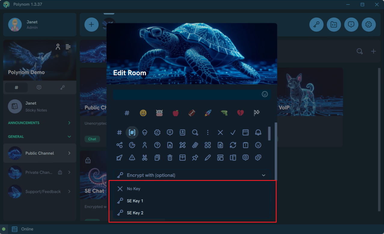Viewport: 384px width, 234px height.
Task: Open the info/help bubble icon top right
Action: click(x=351, y=25)
